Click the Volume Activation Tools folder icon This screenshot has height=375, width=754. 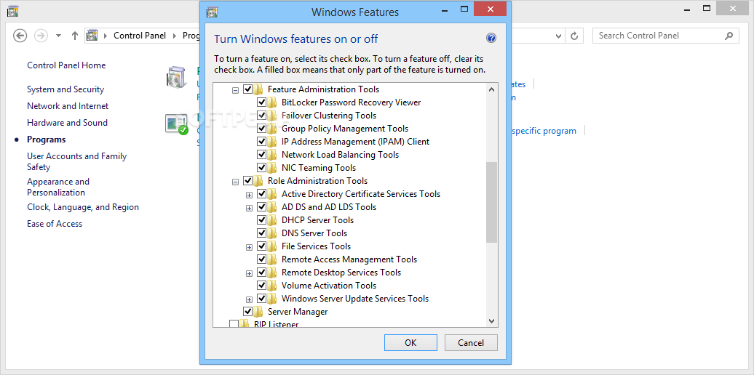272,285
